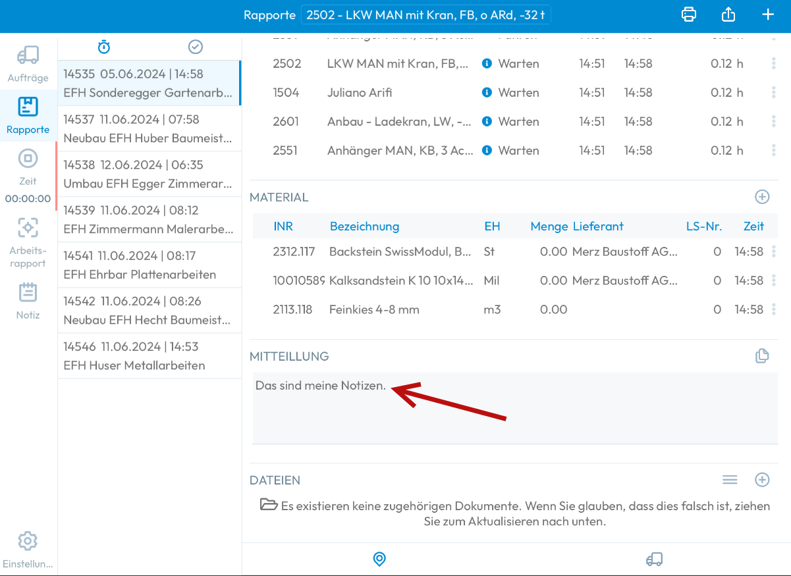The height and width of the screenshot is (576, 791).
Task: Click the LS-Nr. column header
Action: [704, 226]
